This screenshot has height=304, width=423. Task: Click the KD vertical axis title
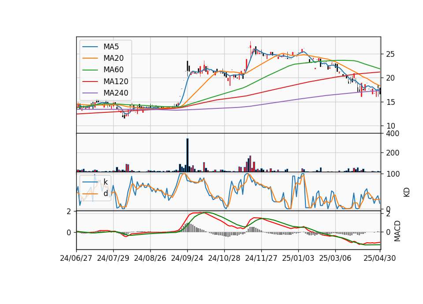tap(407, 192)
